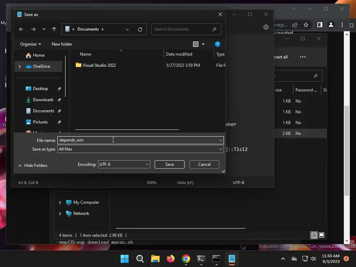This screenshot has height=267, width=356.
Task: Open view options dropdown arrow
Action: (203, 44)
